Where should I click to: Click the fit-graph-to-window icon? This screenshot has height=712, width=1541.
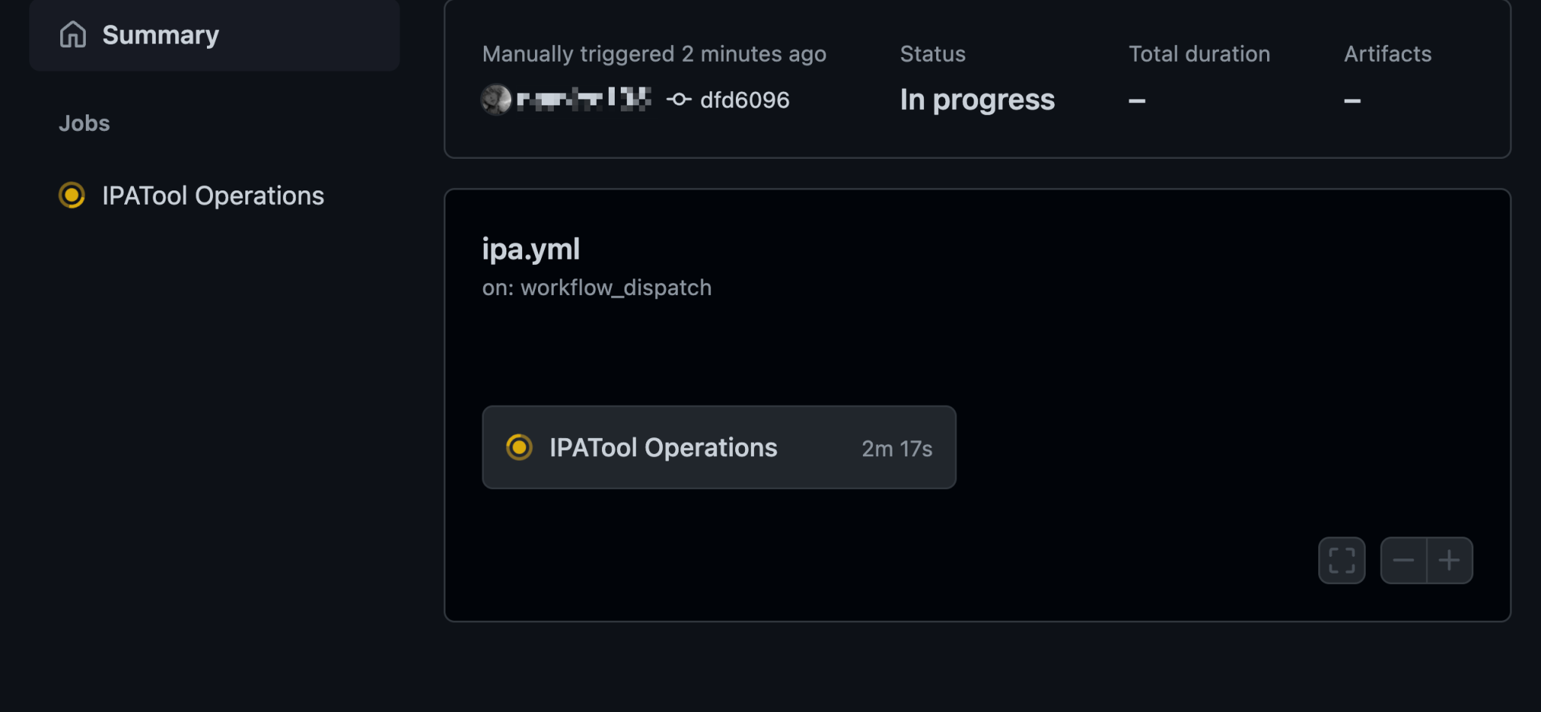click(x=1342, y=560)
